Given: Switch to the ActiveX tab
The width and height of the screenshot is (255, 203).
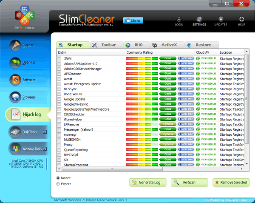Looking at the screenshot, I should [x=167, y=45].
